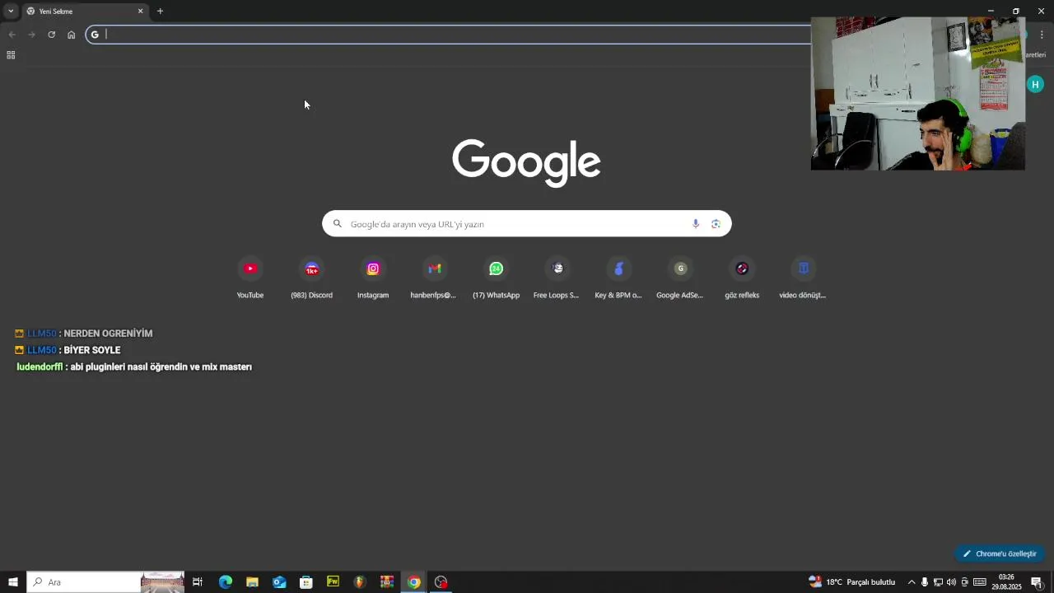Open the Free Loops shortcut tile
This screenshot has width=1054, height=593.
pyautogui.click(x=557, y=278)
